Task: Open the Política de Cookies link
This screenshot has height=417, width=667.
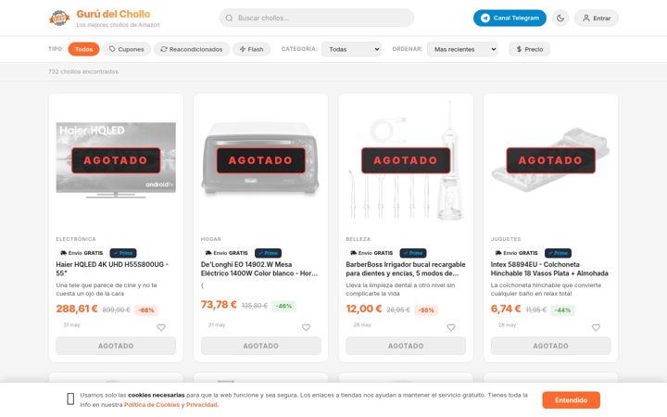Action: 152,405
